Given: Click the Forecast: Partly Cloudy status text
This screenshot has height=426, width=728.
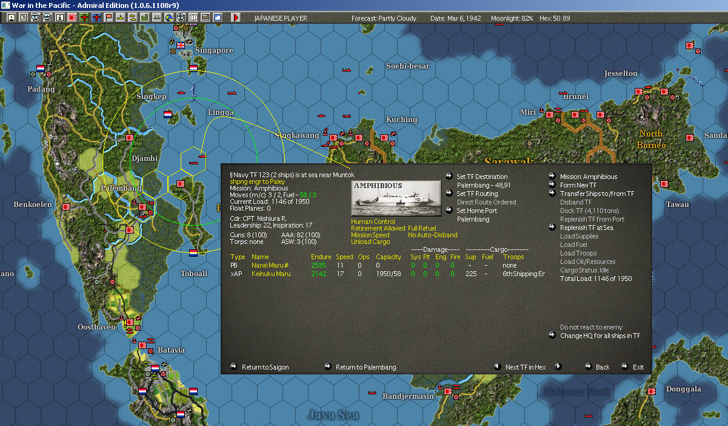Looking at the screenshot, I should [x=384, y=18].
